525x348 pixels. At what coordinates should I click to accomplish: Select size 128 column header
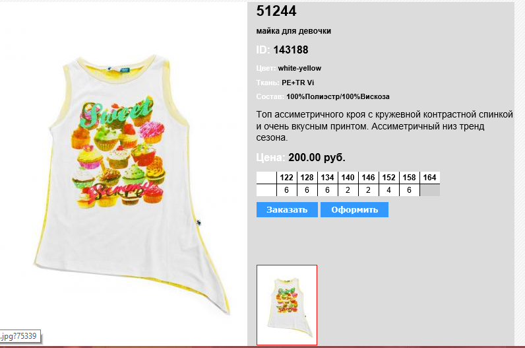point(307,178)
